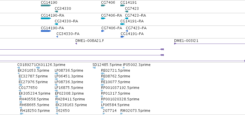245x115 pixels.
Task: Select the CG14190-PA protein bar
Action: [x=46, y=31]
